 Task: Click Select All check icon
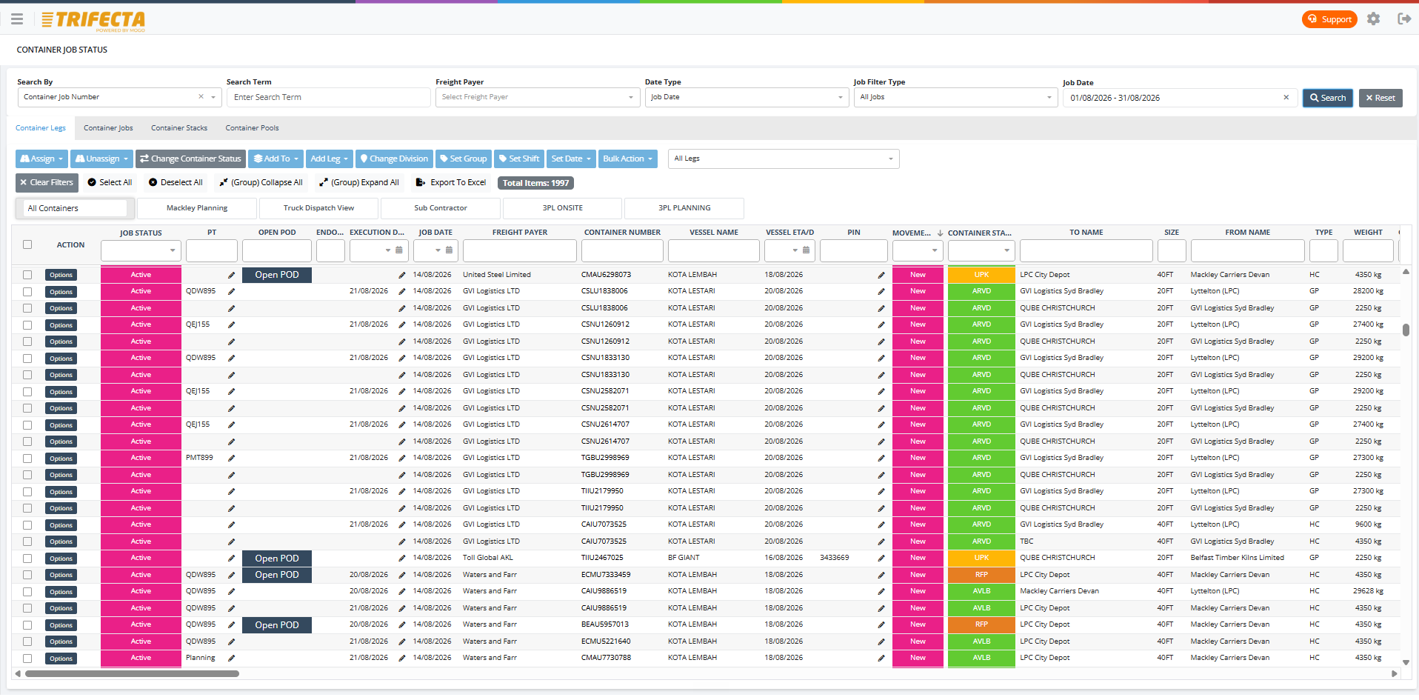tap(92, 182)
